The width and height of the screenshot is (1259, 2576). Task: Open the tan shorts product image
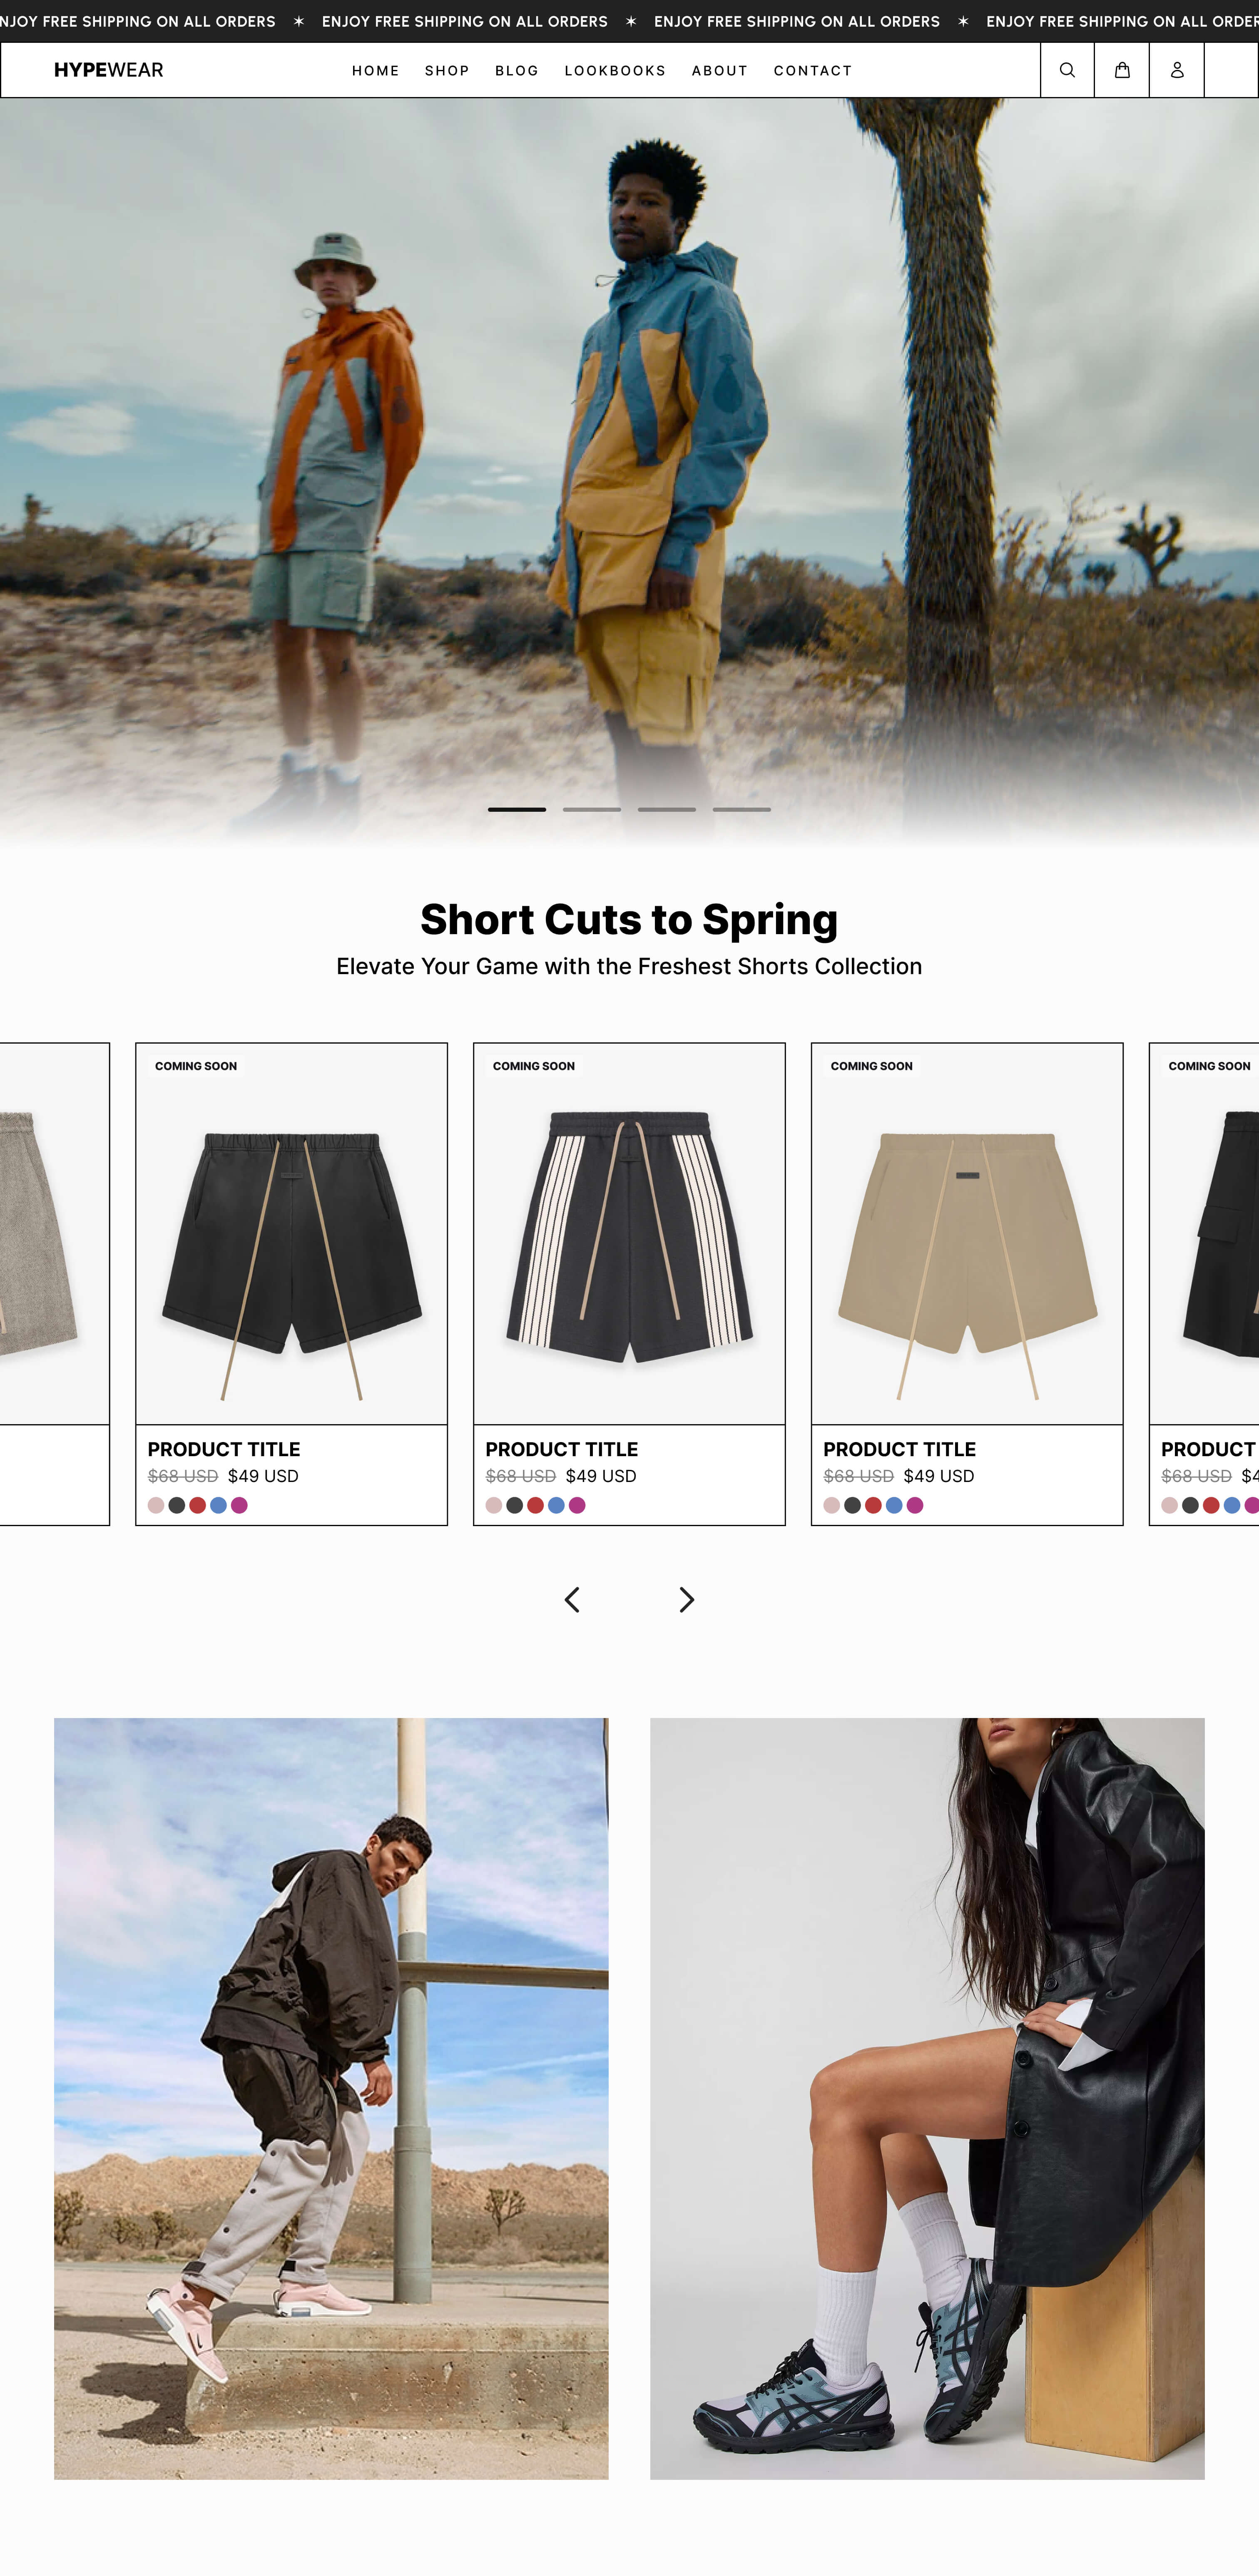coord(967,1234)
